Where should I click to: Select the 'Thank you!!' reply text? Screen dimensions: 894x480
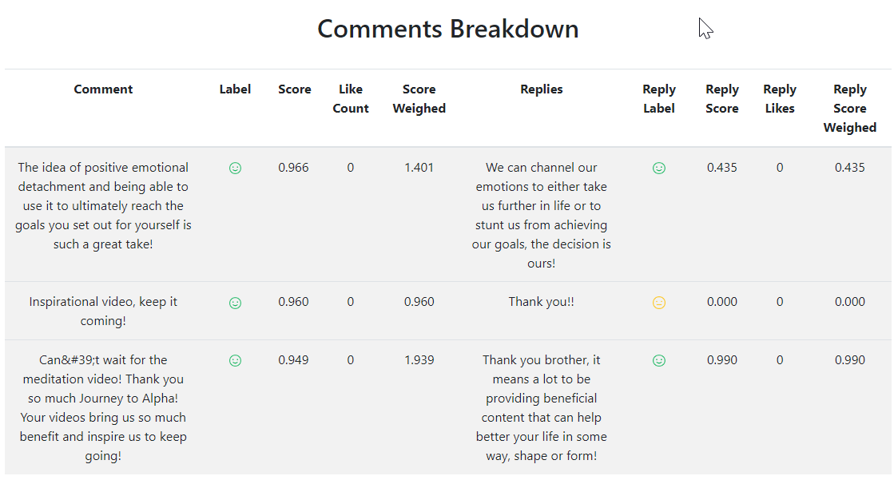pyautogui.click(x=541, y=302)
